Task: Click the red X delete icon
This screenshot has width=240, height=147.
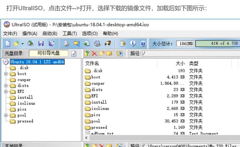Action: 94,53
